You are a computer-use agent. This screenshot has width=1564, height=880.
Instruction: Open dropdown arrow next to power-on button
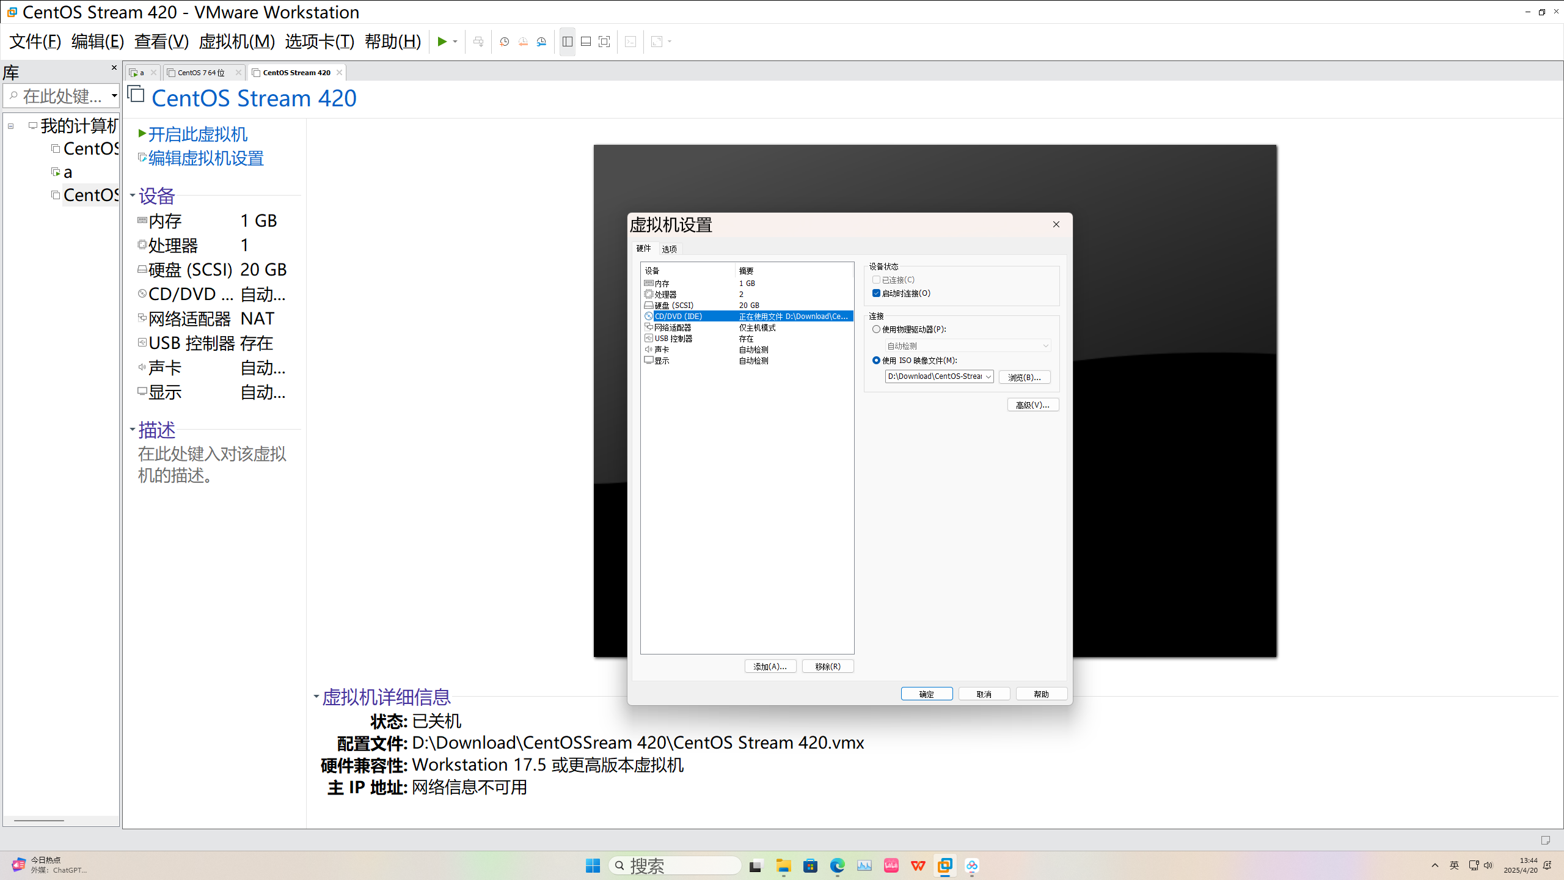[455, 42]
